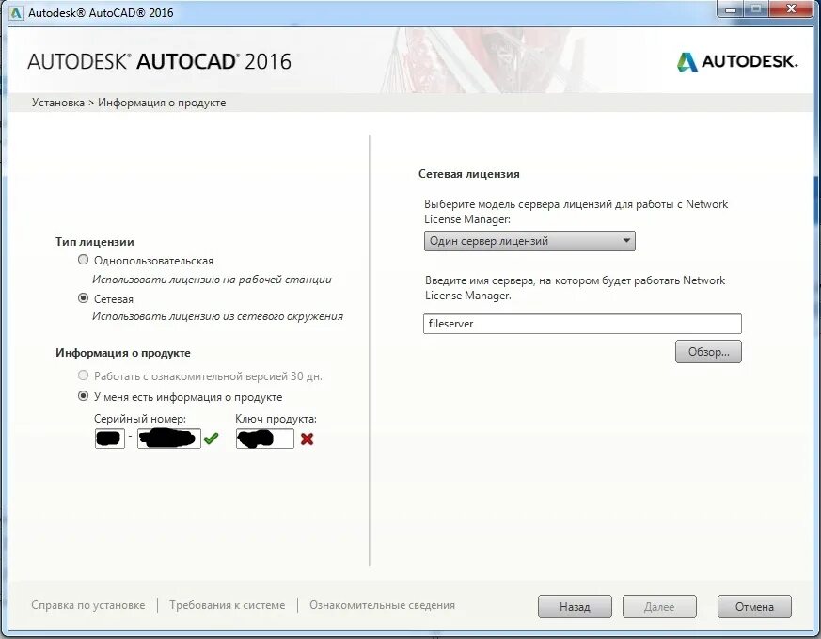Open the 'Ознакомительные сведения' link
Image resolution: width=821 pixels, height=639 pixels.
(x=382, y=605)
